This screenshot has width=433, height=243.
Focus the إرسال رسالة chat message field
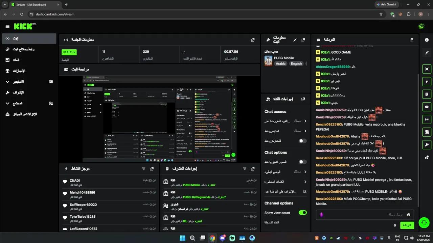coord(365,215)
